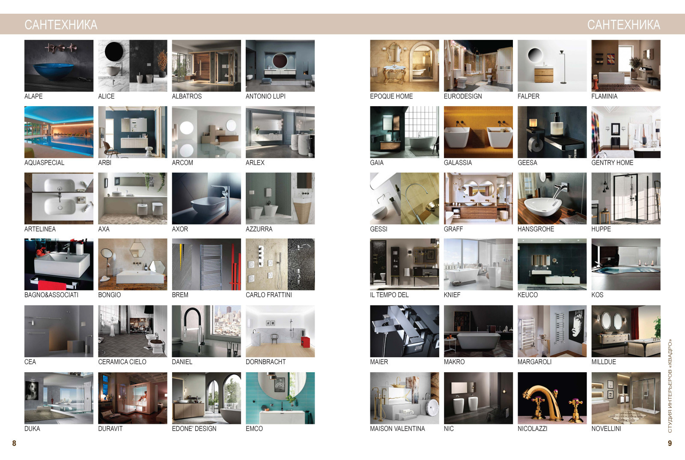The height and width of the screenshot is (460, 685).
Task: Select the MAIER chrome mixer thumbnail
Action: [x=405, y=331]
